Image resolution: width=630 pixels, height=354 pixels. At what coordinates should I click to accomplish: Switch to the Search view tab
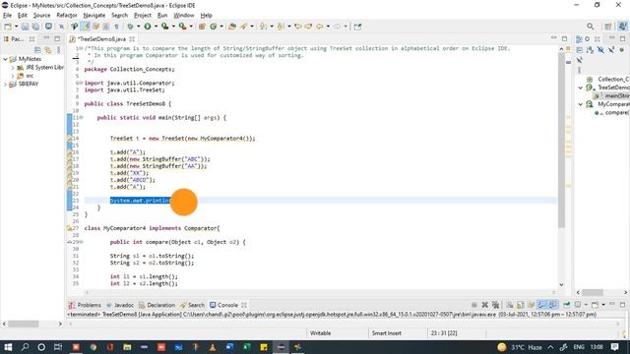(x=192, y=305)
